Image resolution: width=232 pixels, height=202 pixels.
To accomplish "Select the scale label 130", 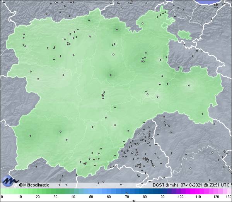I will click(x=229, y=197).
